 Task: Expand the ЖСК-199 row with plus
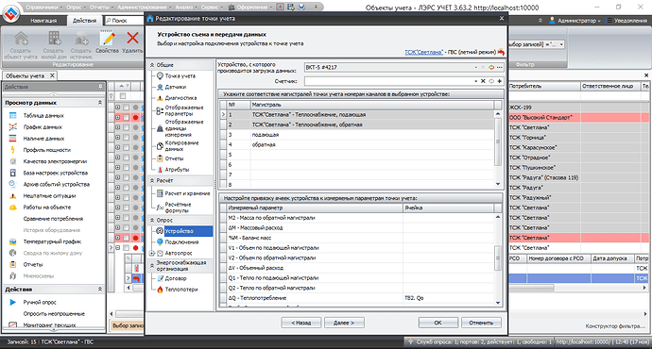[x=118, y=108]
